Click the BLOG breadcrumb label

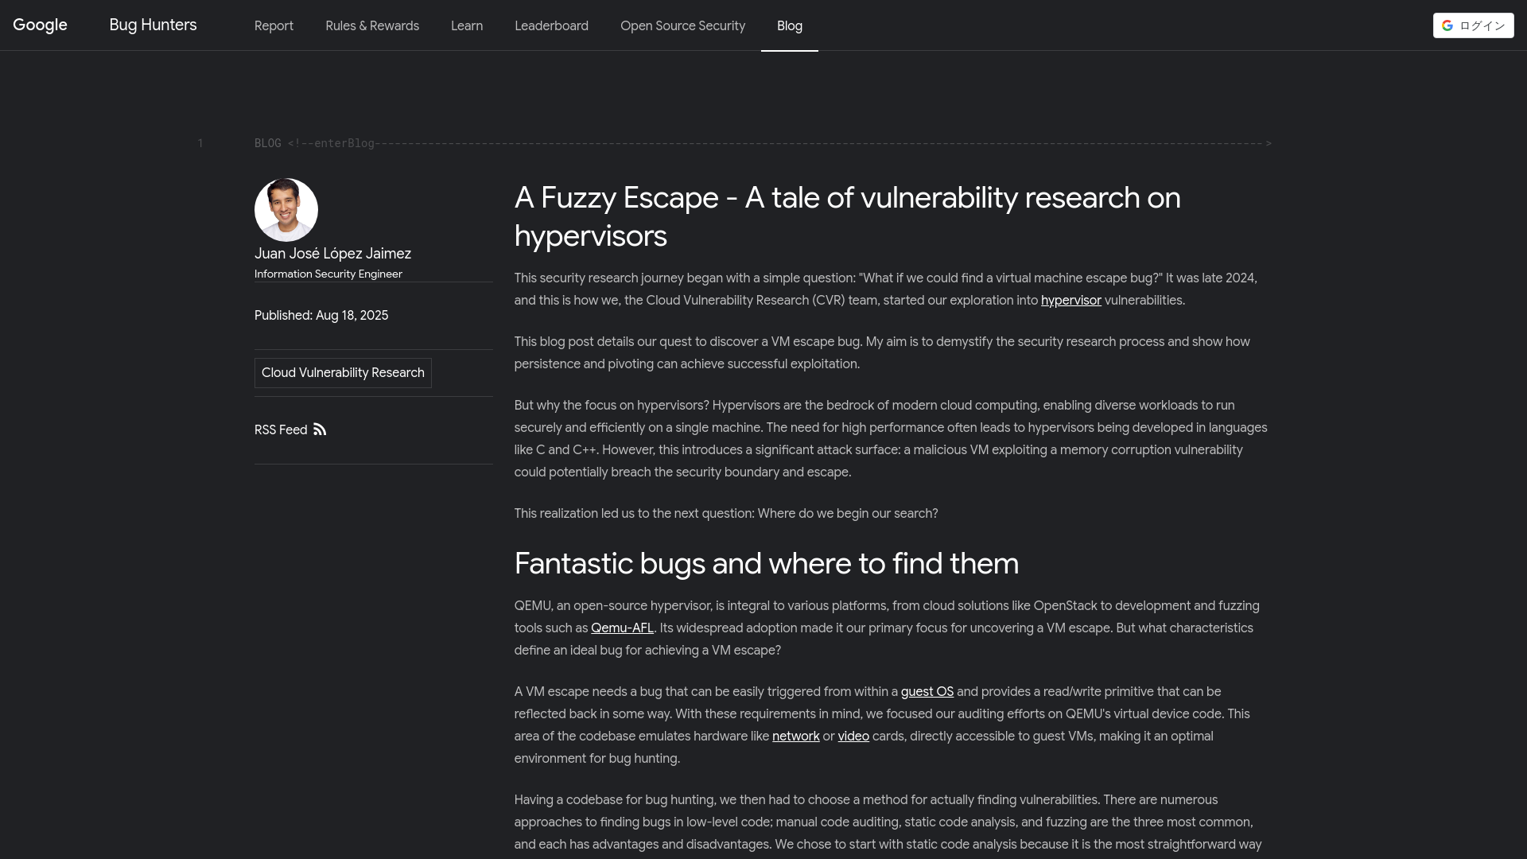pyautogui.click(x=267, y=143)
